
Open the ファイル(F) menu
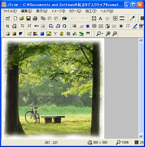10,11
